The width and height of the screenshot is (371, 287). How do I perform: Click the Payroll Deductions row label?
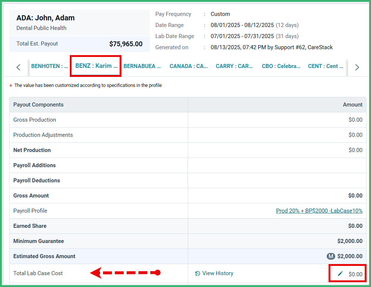37,180
